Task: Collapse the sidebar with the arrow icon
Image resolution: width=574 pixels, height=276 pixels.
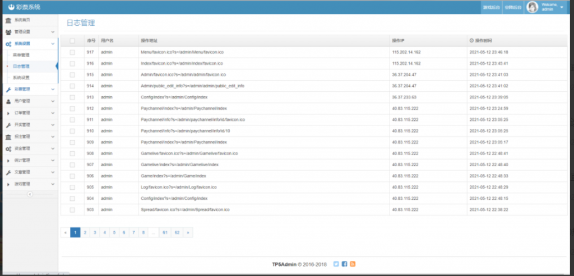Action: [30, 194]
